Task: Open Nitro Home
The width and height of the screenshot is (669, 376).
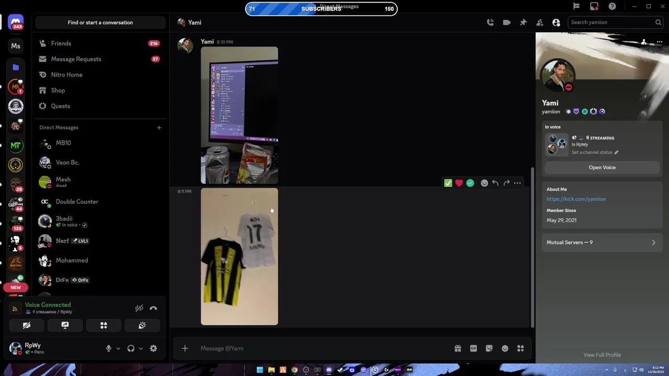Action: coord(100,75)
